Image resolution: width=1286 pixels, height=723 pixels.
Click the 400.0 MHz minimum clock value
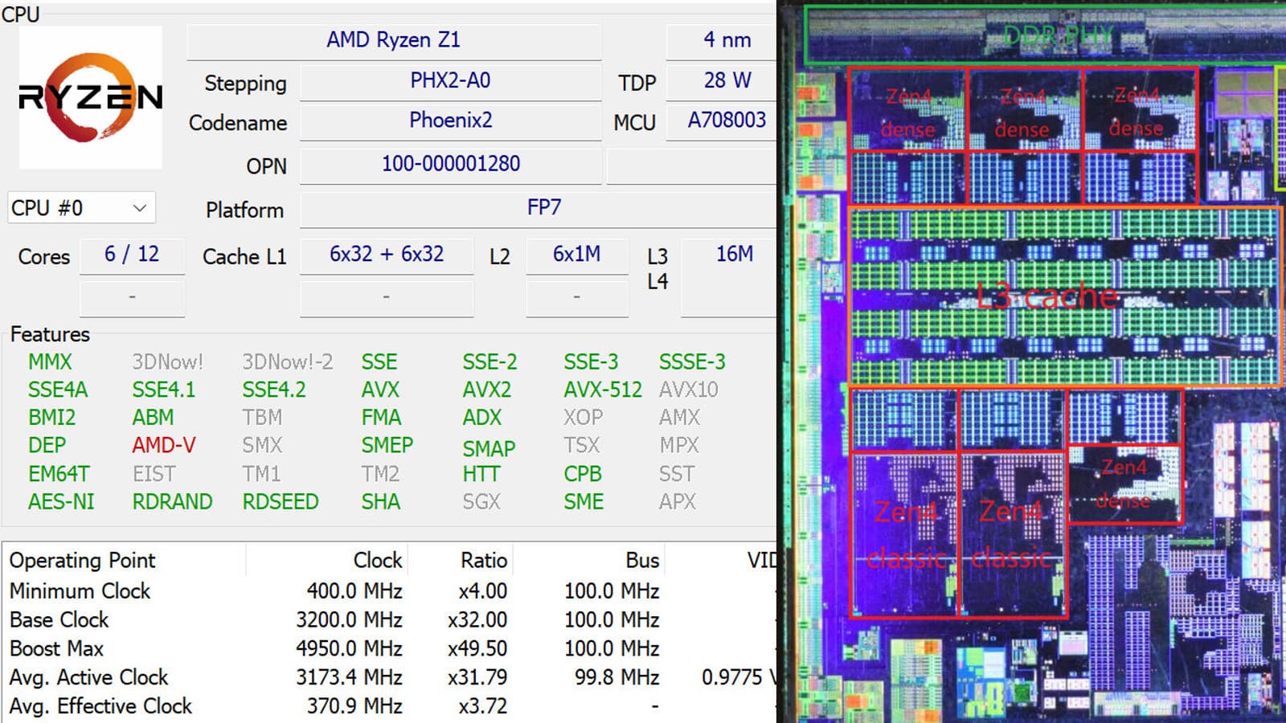[354, 591]
